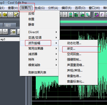Expand the DirectX submenu
The image size is (107, 105).
(x=39, y=32)
